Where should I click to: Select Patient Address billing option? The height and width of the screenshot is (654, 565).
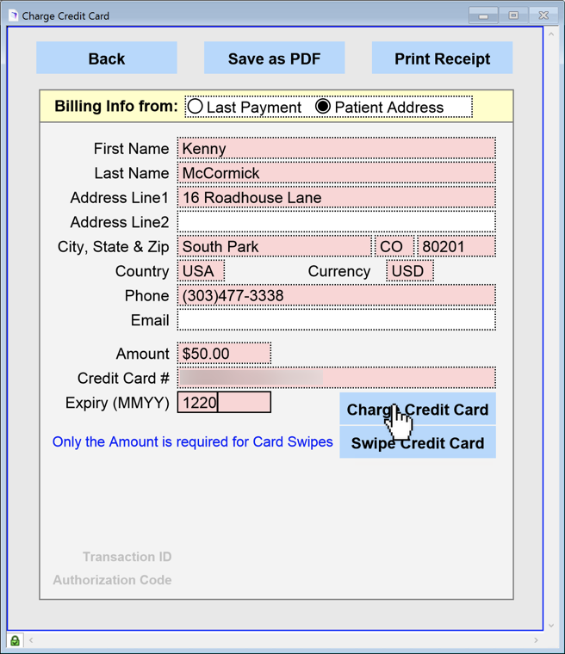[323, 107]
